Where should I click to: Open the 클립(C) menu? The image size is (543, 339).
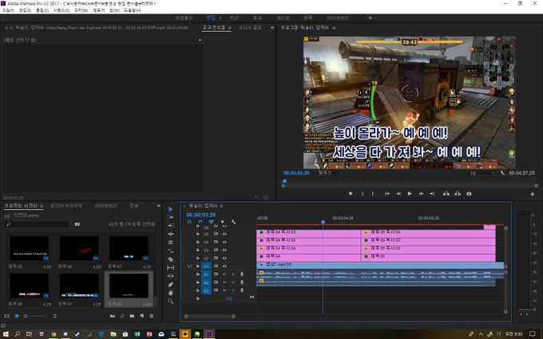pyautogui.click(x=42, y=10)
